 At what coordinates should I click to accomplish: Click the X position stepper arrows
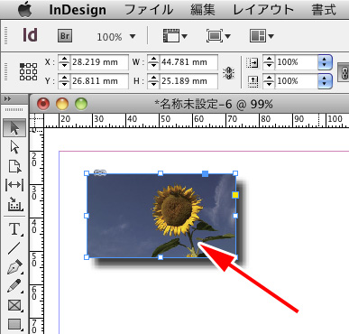64,62
